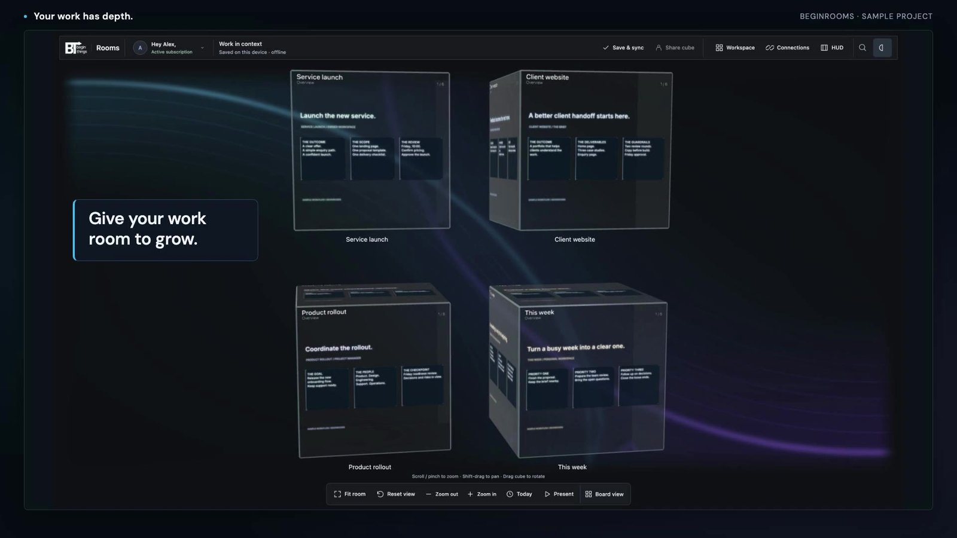Click the 'Active subscription' status text
The height and width of the screenshot is (538, 957).
(172, 52)
